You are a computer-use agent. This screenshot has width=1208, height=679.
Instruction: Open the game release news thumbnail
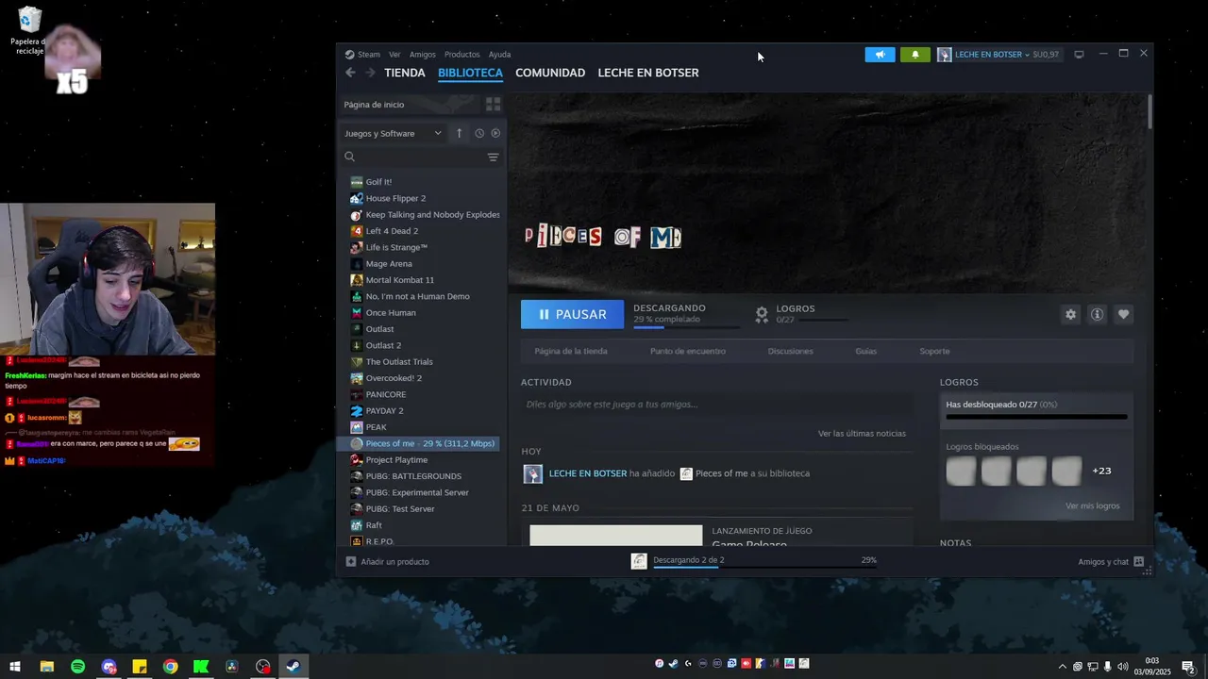[616, 535]
